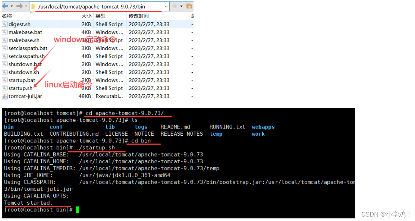Click the 'cd apache-tomcat-9.0.73/' command
415x221 pixels.
coord(125,113)
